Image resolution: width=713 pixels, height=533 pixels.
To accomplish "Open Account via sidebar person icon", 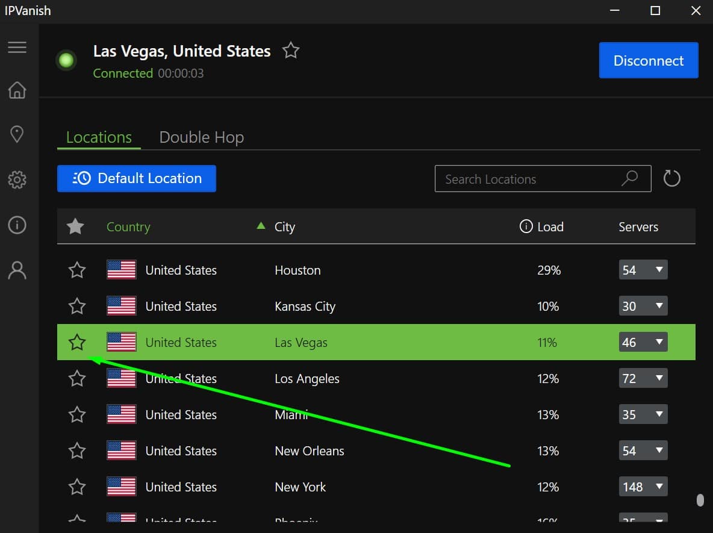I will (x=17, y=270).
